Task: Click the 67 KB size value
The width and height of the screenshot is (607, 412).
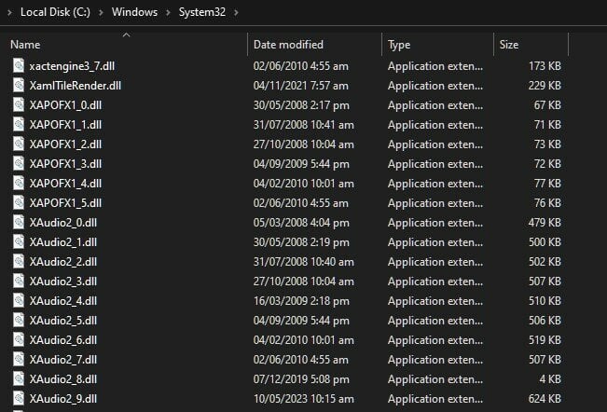Action: (547, 104)
